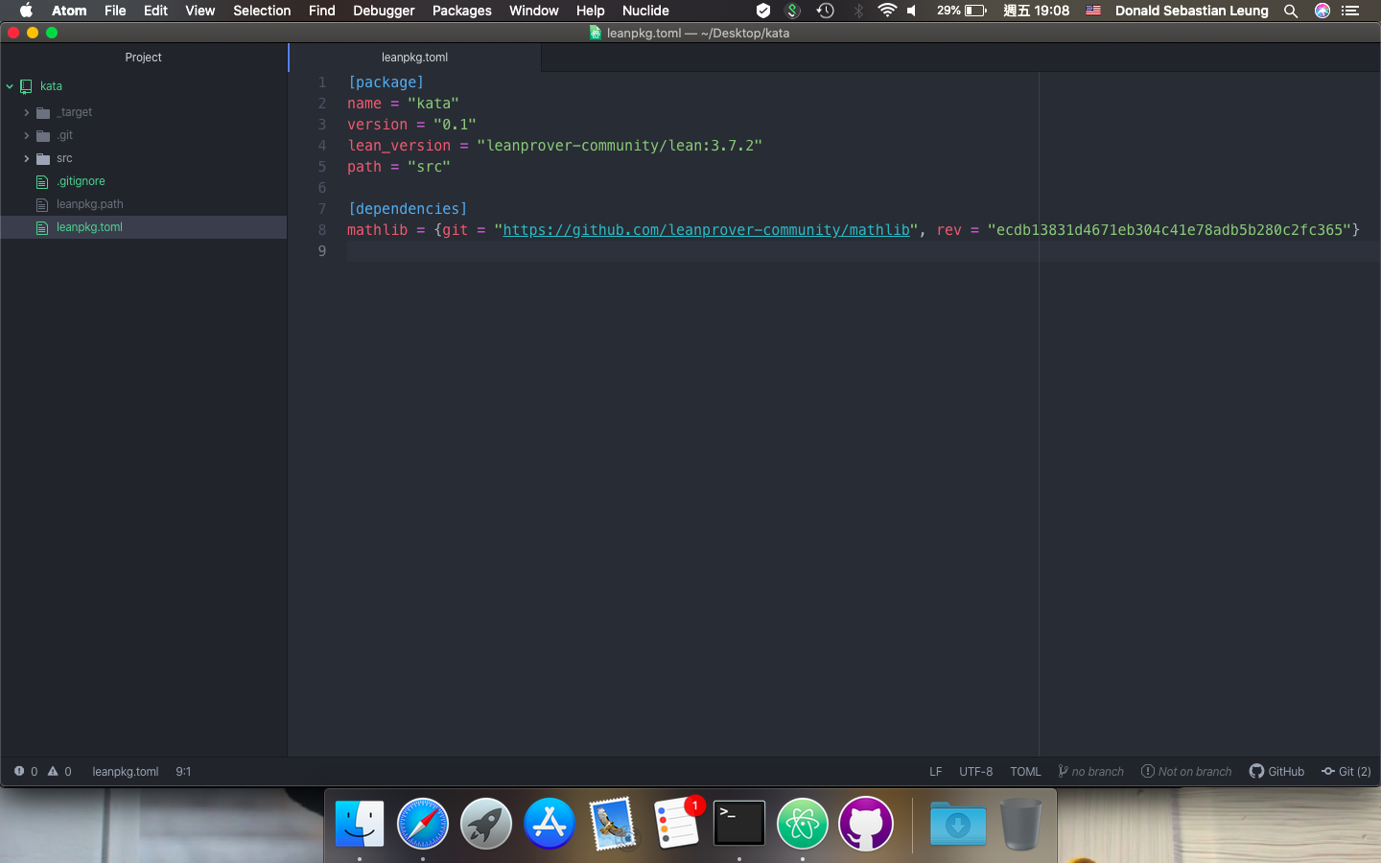Open Spotlight search in the menu bar
The width and height of the screenshot is (1381, 863).
pos(1291,11)
